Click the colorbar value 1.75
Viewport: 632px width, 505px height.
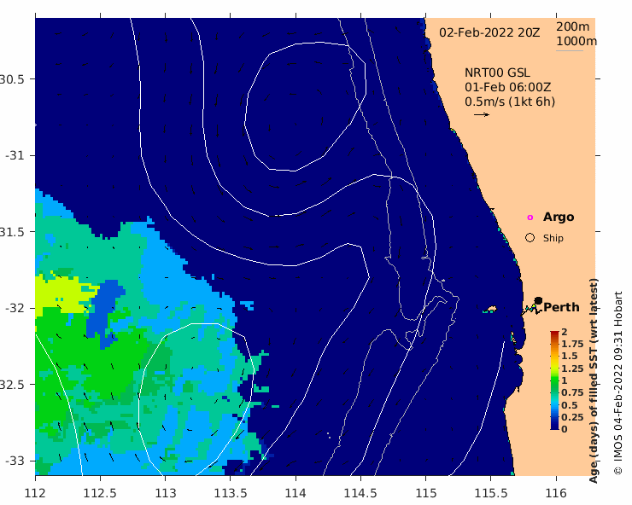point(572,344)
